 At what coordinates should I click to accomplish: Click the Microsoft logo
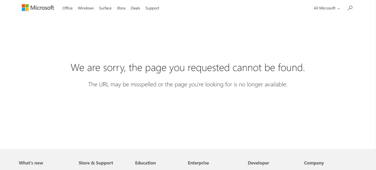[x=38, y=8]
